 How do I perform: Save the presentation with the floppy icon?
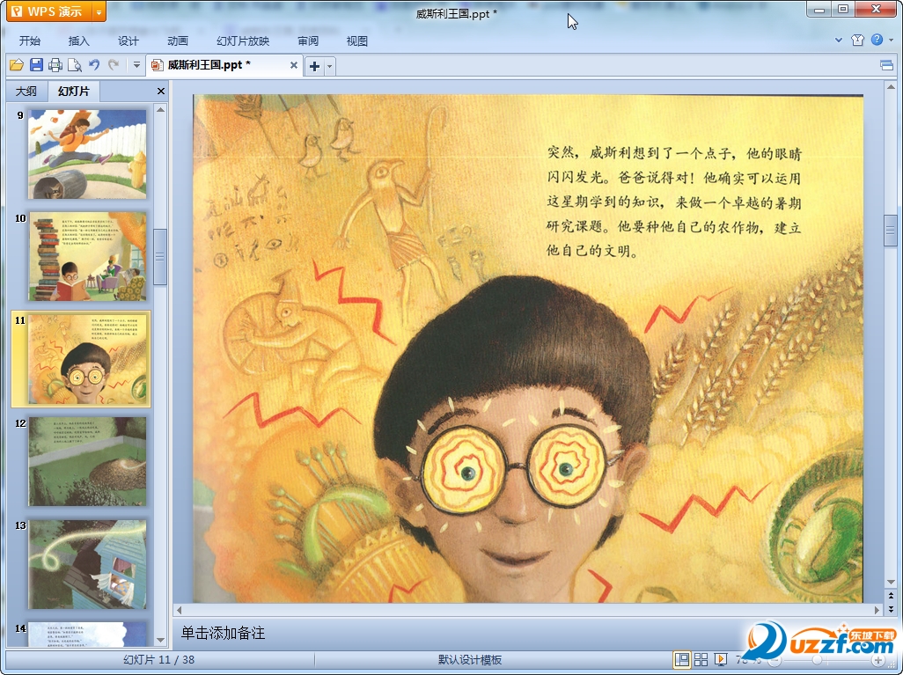point(36,65)
